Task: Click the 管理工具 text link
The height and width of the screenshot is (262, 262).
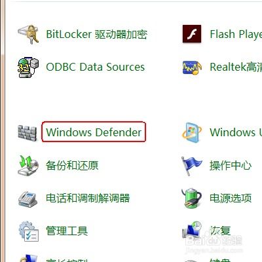Action: [x=67, y=231]
